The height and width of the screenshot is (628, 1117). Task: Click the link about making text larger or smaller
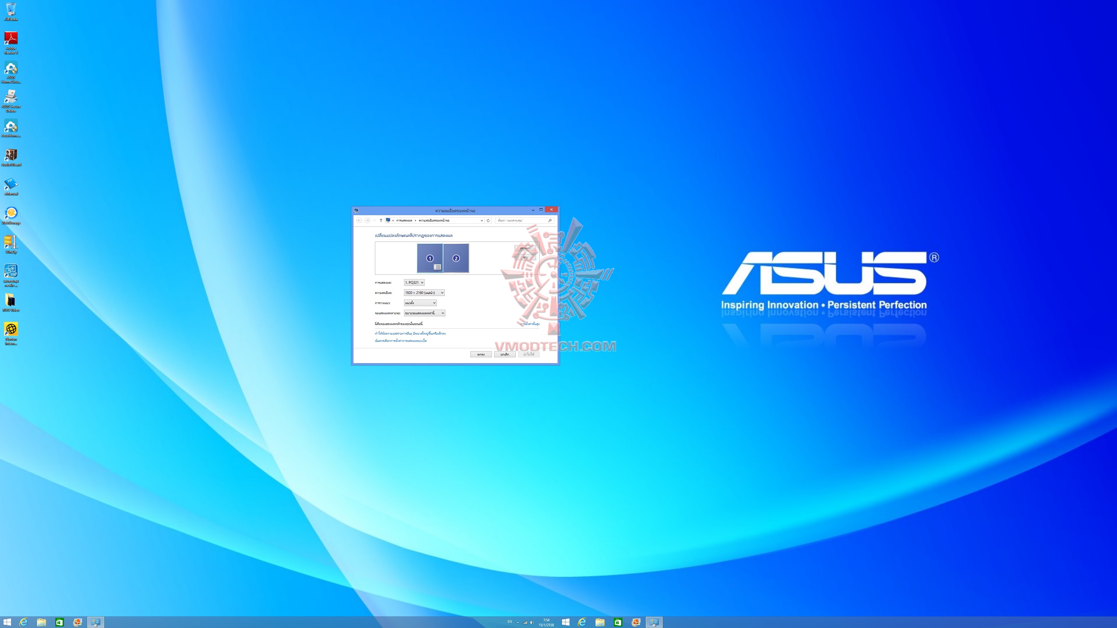(410, 333)
